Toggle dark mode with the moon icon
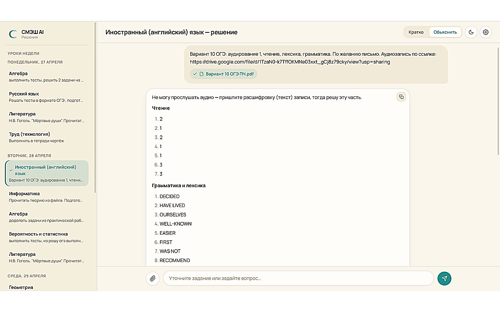 (471, 32)
